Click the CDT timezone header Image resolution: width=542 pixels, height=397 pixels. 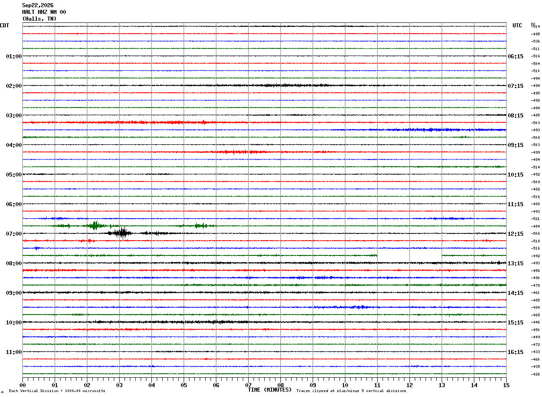(x=4, y=26)
